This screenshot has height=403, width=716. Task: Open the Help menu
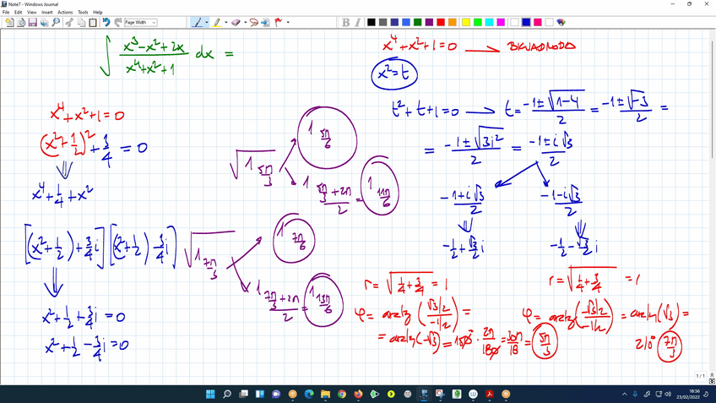(x=98, y=13)
